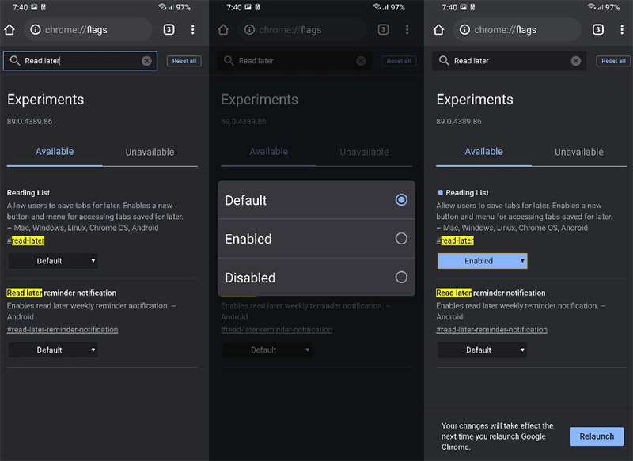
Task: Open Reading List Default dropdown in left screenshot
Action: [53, 261]
